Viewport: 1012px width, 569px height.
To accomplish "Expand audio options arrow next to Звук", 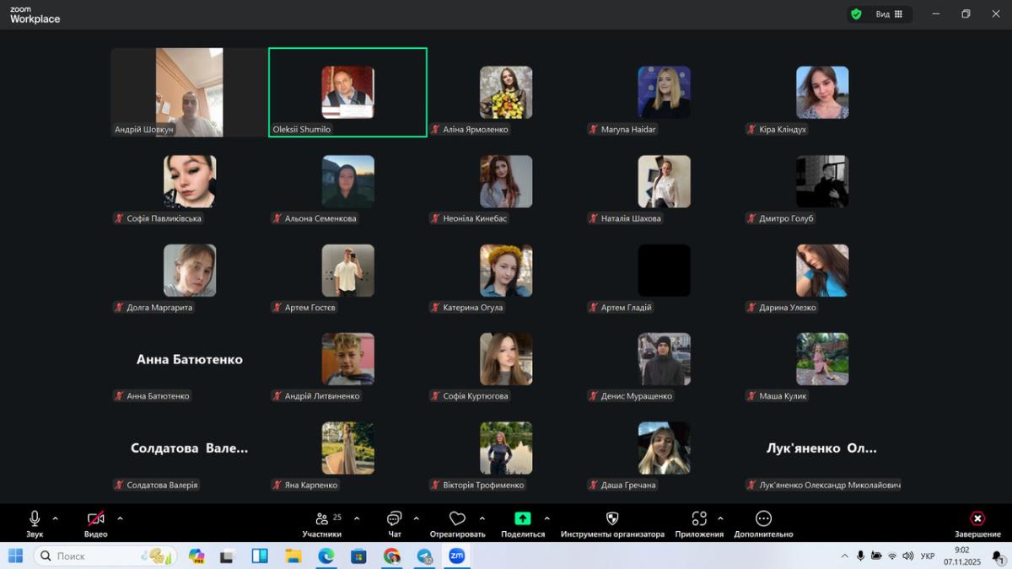I will point(56,518).
